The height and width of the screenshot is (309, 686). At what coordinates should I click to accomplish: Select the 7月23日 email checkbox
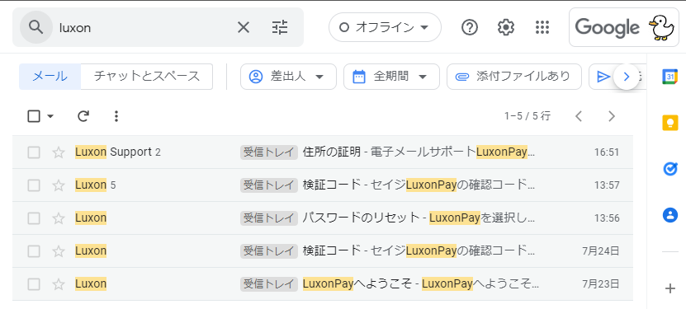(34, 284)
